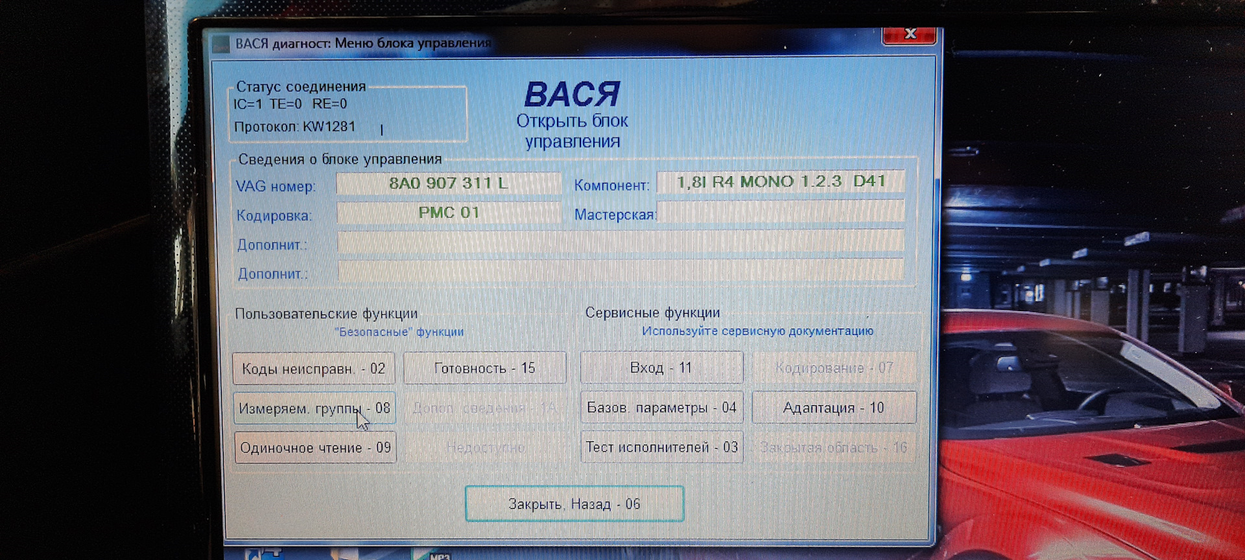Click the VAG номер: label

276,187
